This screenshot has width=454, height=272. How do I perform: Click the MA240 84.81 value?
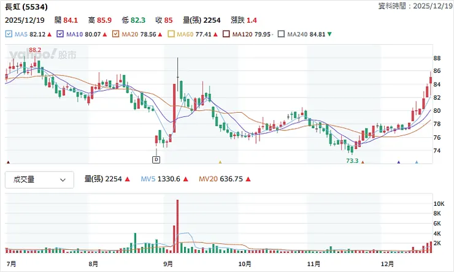(x=317, y=34)
